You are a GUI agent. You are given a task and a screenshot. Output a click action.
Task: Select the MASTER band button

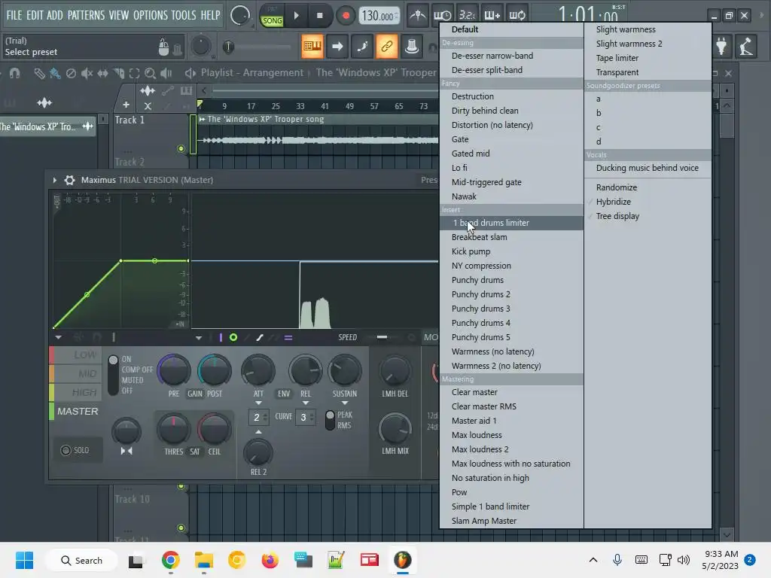pos(76,411)
